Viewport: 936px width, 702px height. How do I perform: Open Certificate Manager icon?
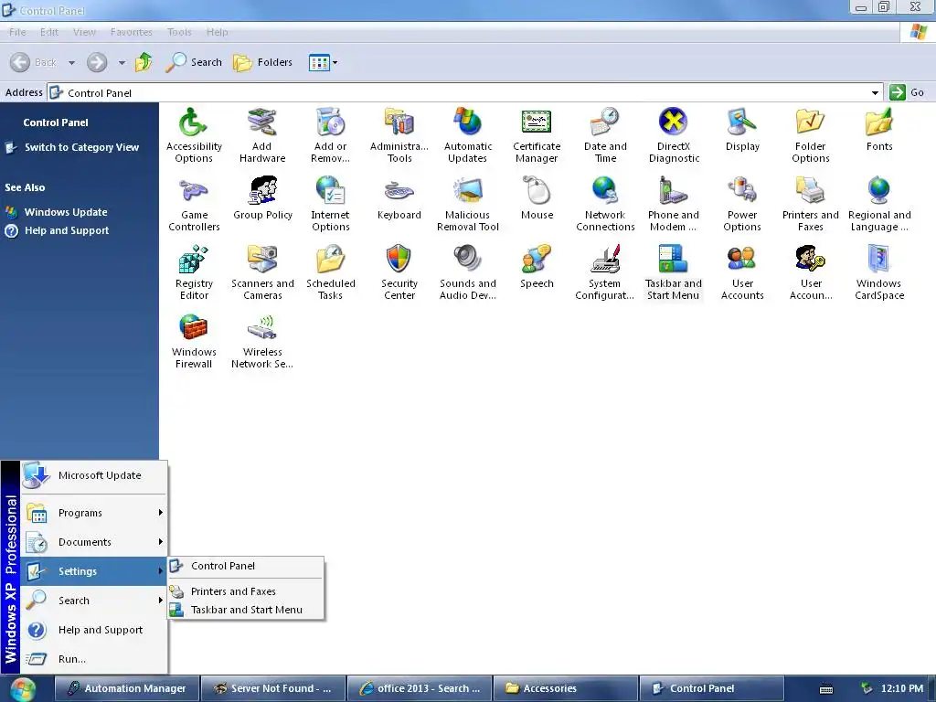[x=537, y=135]
